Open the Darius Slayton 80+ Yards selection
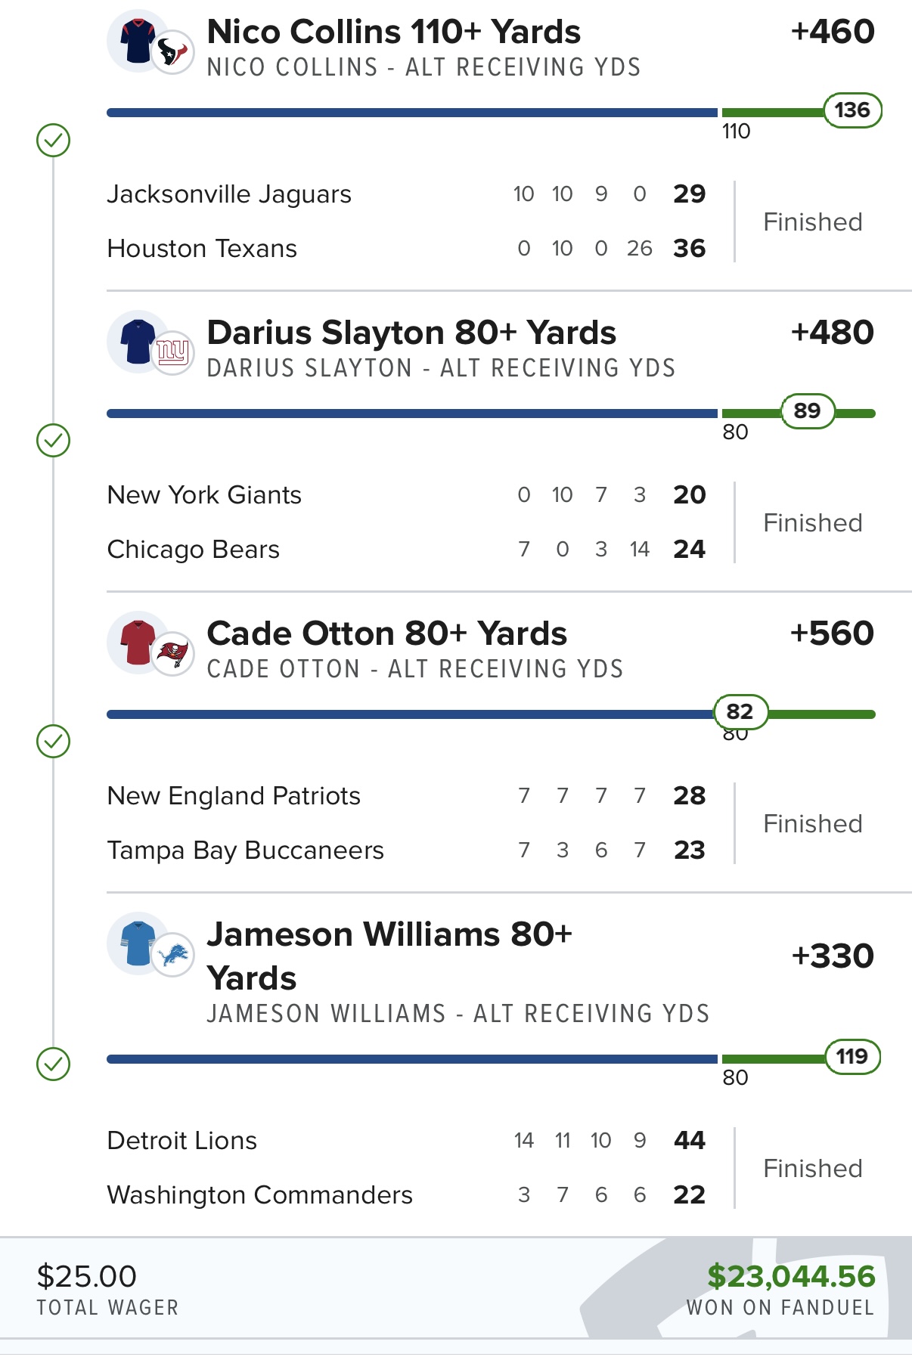This screenshot has width=912, height=1357. 411,333
